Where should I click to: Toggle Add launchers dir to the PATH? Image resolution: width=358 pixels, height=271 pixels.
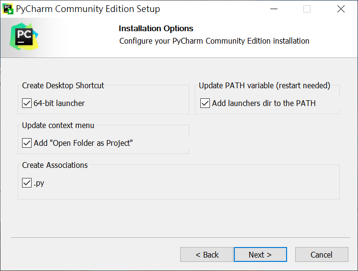(205, 103)
